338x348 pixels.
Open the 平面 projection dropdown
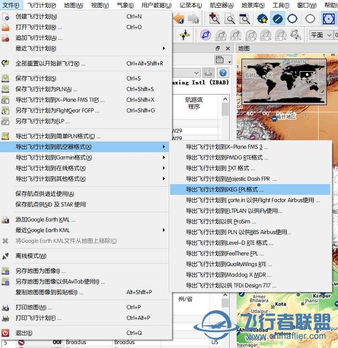pyautogui.click(x=321, y=35)
